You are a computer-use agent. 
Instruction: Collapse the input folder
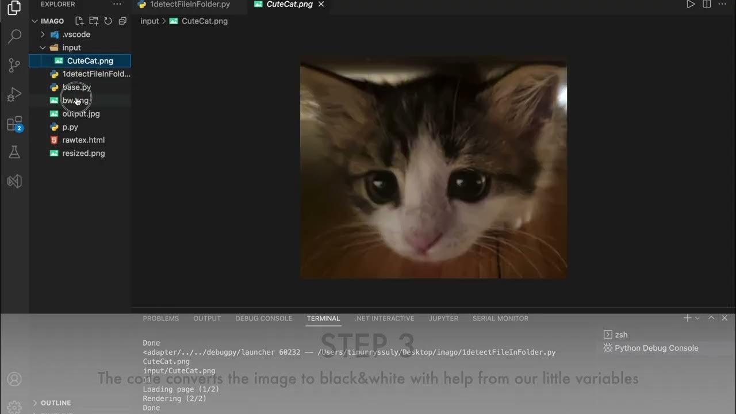[x=43, y=48]
